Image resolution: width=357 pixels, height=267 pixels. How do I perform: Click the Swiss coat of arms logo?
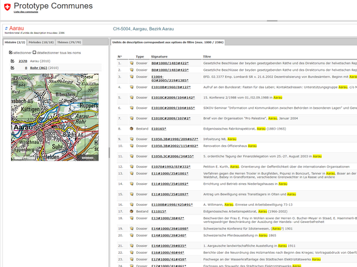click(7, 7)
